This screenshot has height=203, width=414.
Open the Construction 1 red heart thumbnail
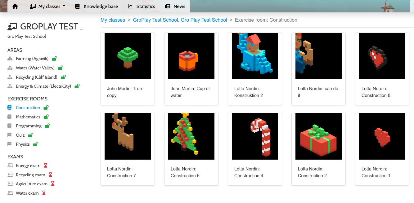click(382, 136)
